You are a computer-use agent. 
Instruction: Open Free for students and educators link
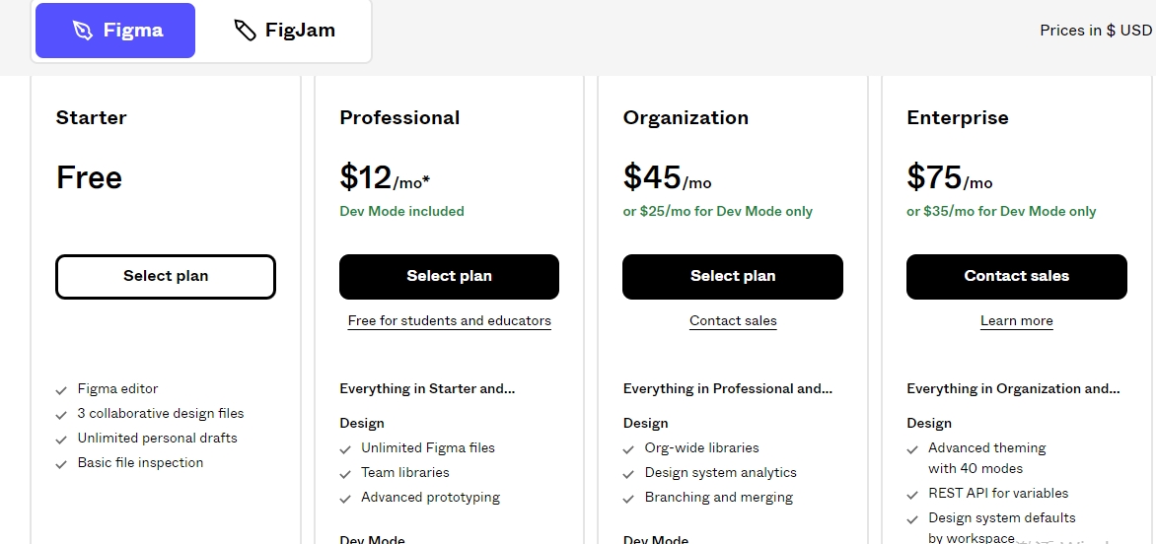point(449,321)
